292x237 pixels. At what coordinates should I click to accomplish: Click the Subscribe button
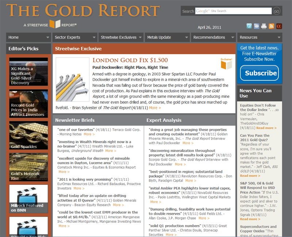click(x=260, y=73)
